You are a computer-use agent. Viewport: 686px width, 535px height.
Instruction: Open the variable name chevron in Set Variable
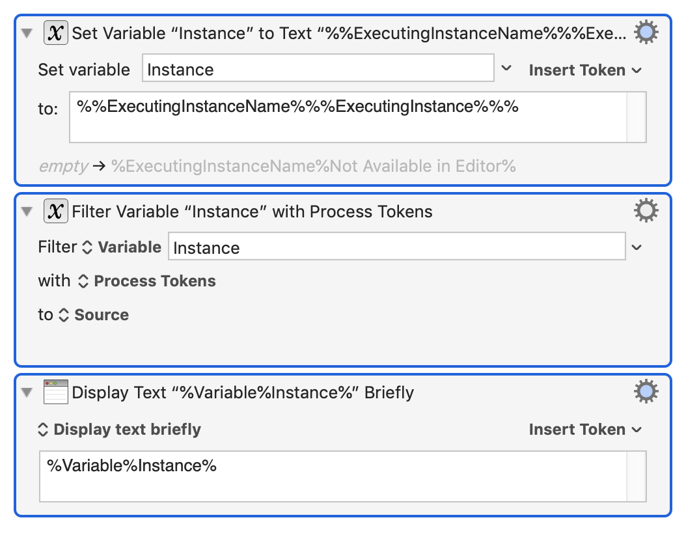[506, 69]
